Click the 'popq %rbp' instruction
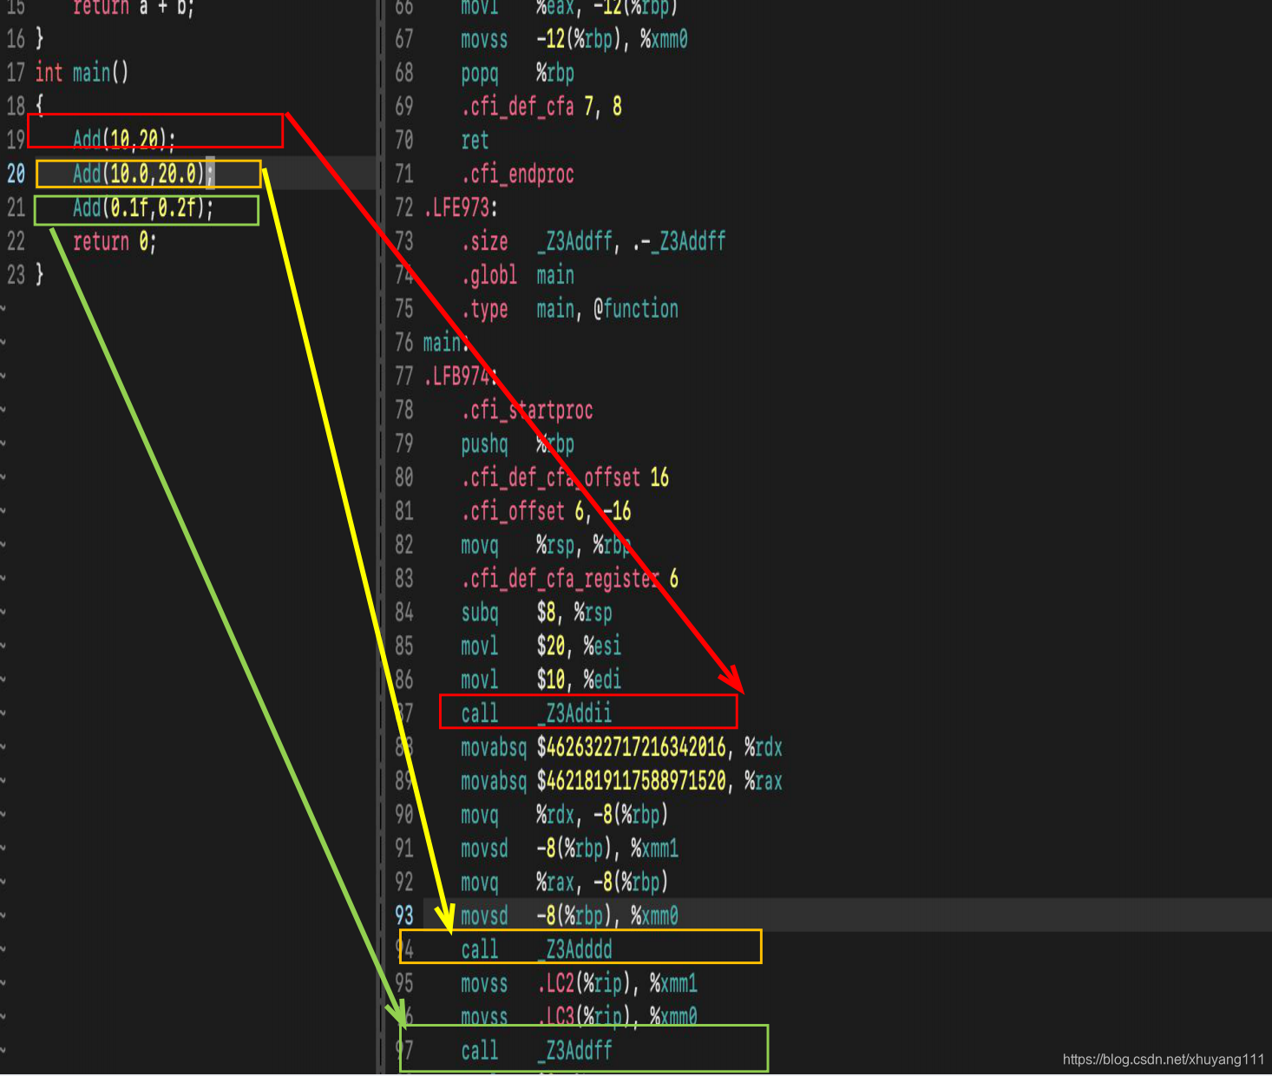 (x=517, y=73)
